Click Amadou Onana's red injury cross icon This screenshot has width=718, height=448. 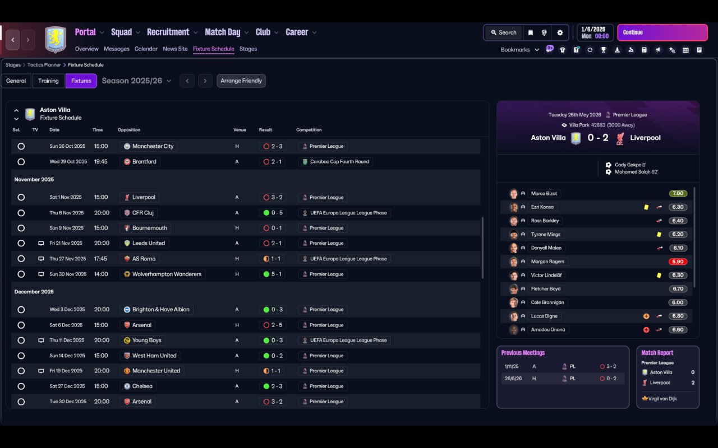pyautogui.click(x=646, y=330)
